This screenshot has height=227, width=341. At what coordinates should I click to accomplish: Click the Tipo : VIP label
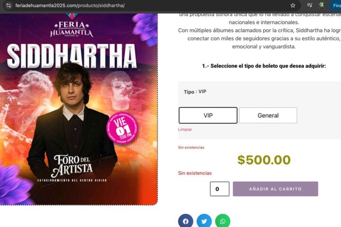pos(195,92)
